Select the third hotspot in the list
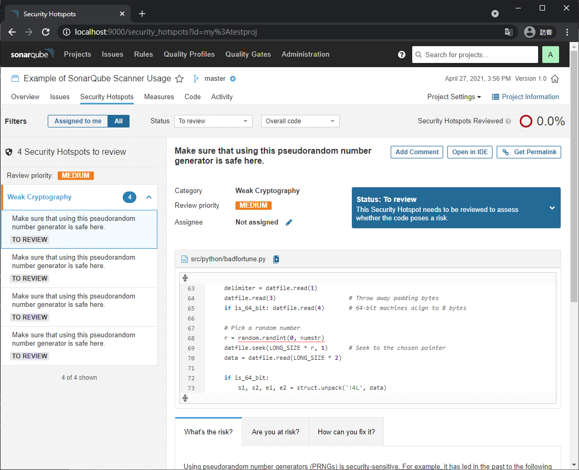 [x=79, y=307]
